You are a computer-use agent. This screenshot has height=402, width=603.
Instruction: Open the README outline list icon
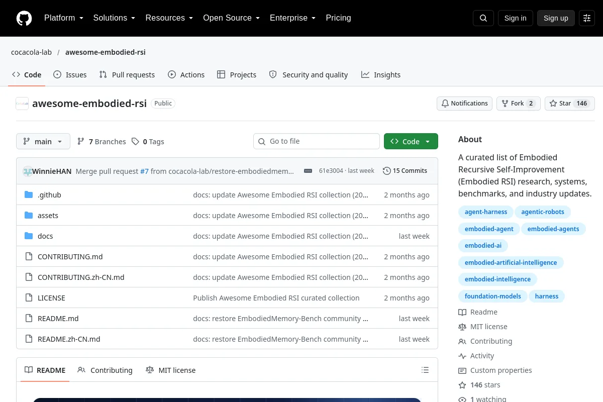[425, 370]
